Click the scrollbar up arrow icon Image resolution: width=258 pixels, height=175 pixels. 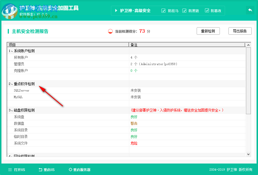pos(248,45)
